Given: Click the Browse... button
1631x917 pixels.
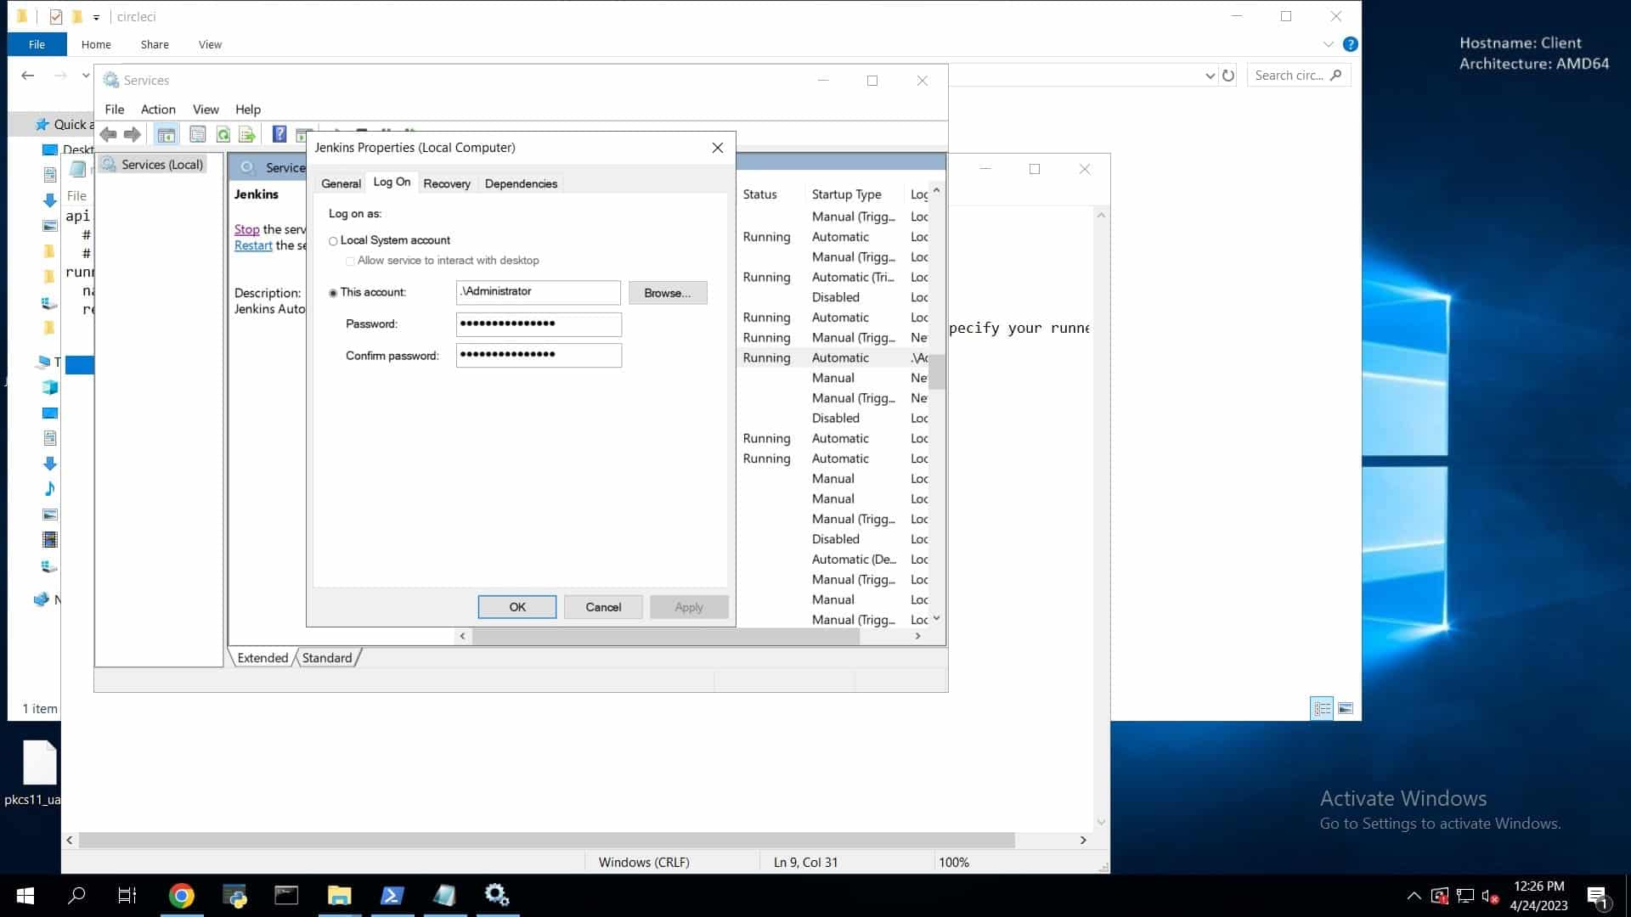Looking at the screenshot, I should coord(667,293).
